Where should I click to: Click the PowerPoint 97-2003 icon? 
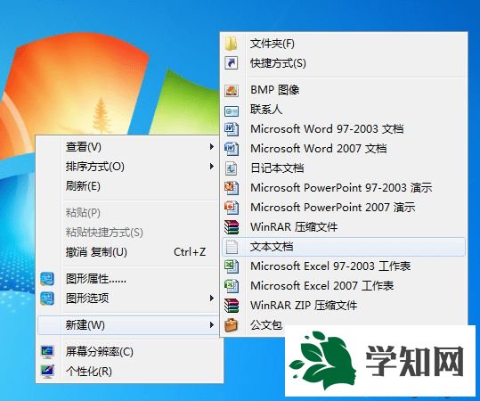[x=232, y=188]
